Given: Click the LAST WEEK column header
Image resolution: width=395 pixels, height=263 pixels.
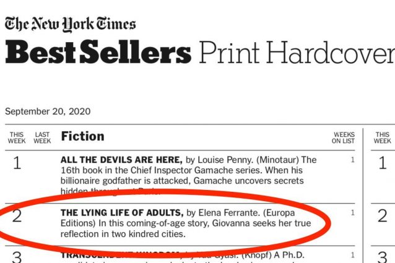Looking at the screenshot, I should click(x=42, y=137).
